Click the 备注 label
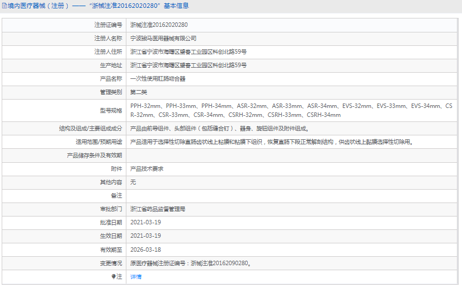 [x=116, y=196]
